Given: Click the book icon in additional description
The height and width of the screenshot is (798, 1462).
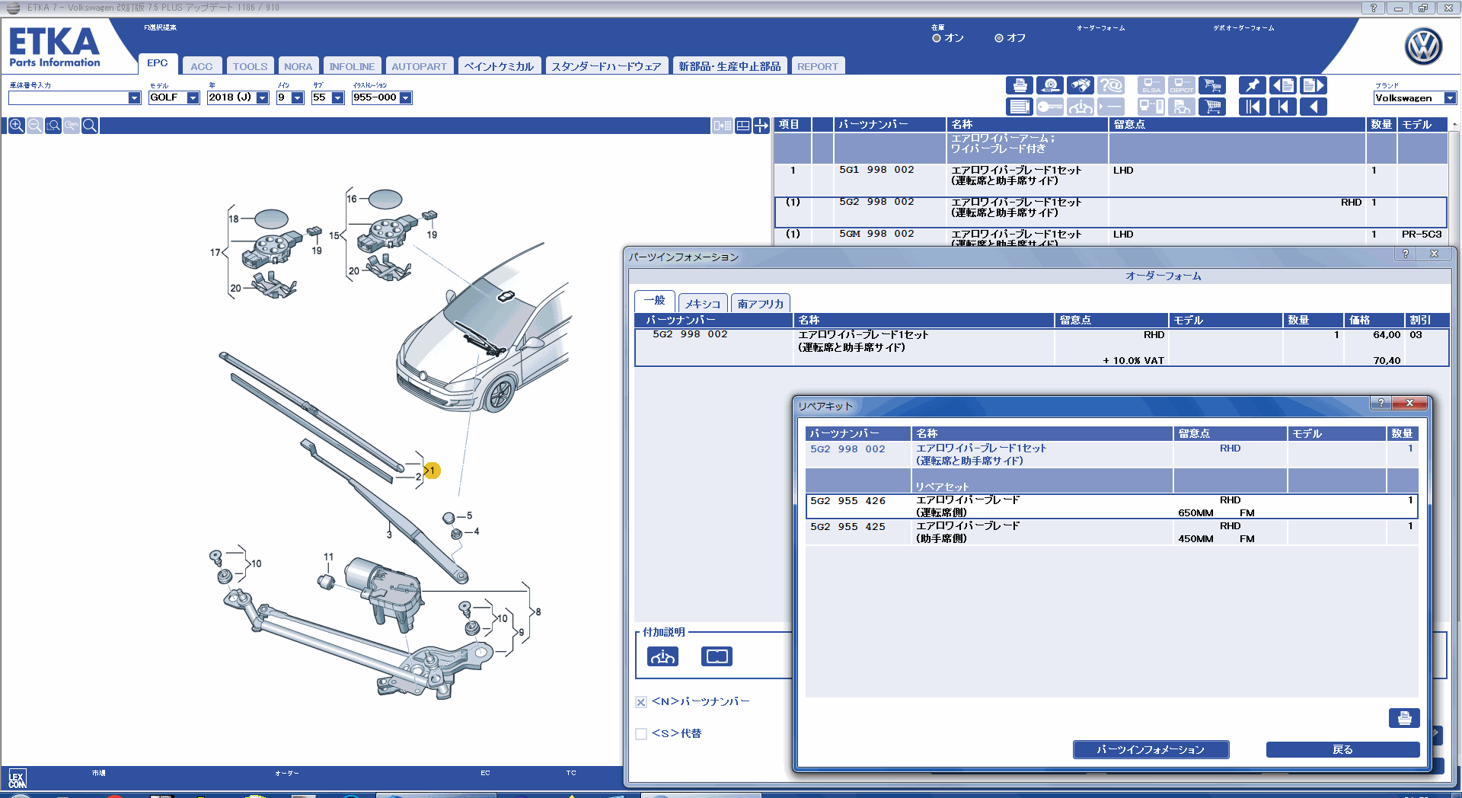Looking at the screenshot, I should click(717, 656).
